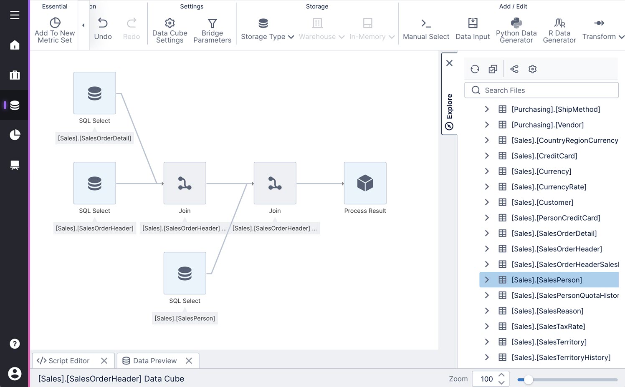This screenshot has height=387, width=625.
Task: Open the hamburger main menu
Action: click(15, 15)
